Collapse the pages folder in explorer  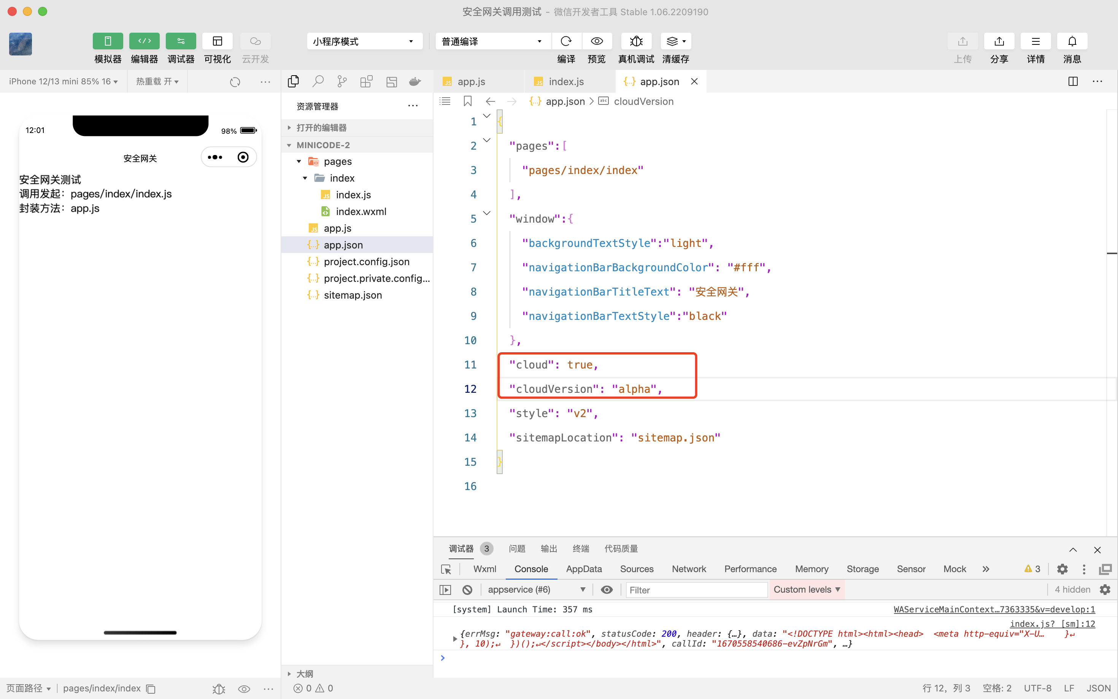(299, 161)
